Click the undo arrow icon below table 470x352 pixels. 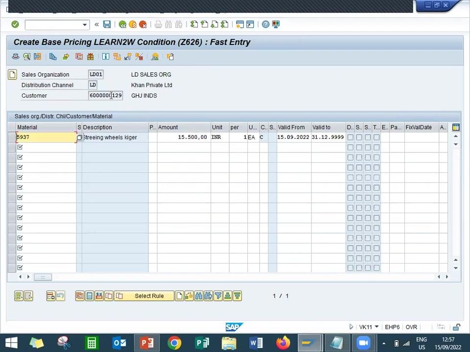61,296
